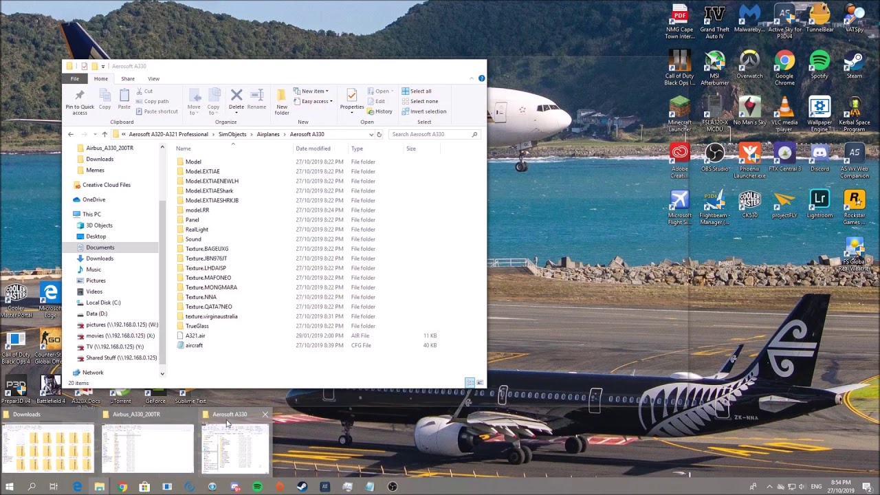The image size is (880, 495).
Task: Switch to Details view in the status bar
Action: coord(470,383)
